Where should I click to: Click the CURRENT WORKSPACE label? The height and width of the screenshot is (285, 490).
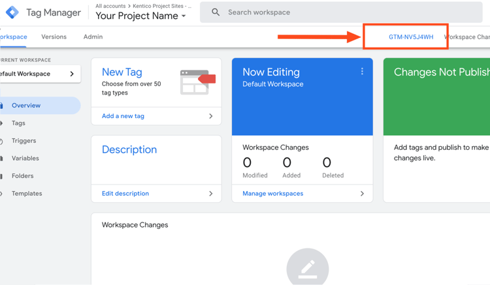click(x=25, y=60)
